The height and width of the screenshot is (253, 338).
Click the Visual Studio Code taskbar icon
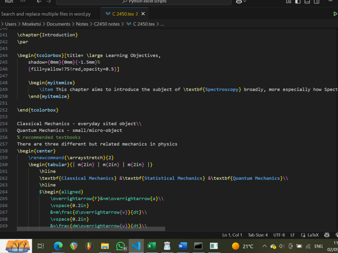pos(136,246)
